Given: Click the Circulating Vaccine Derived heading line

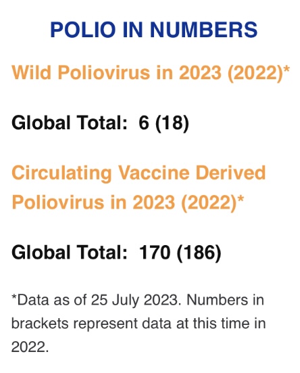Looking at the screenshot, I should [139, 173].
